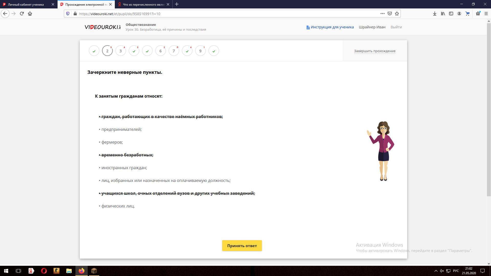Image resolution: width=491 pixels, height=276 pixels.
Task: Open the Firefox hamburger menu
Action: [486, 14]
